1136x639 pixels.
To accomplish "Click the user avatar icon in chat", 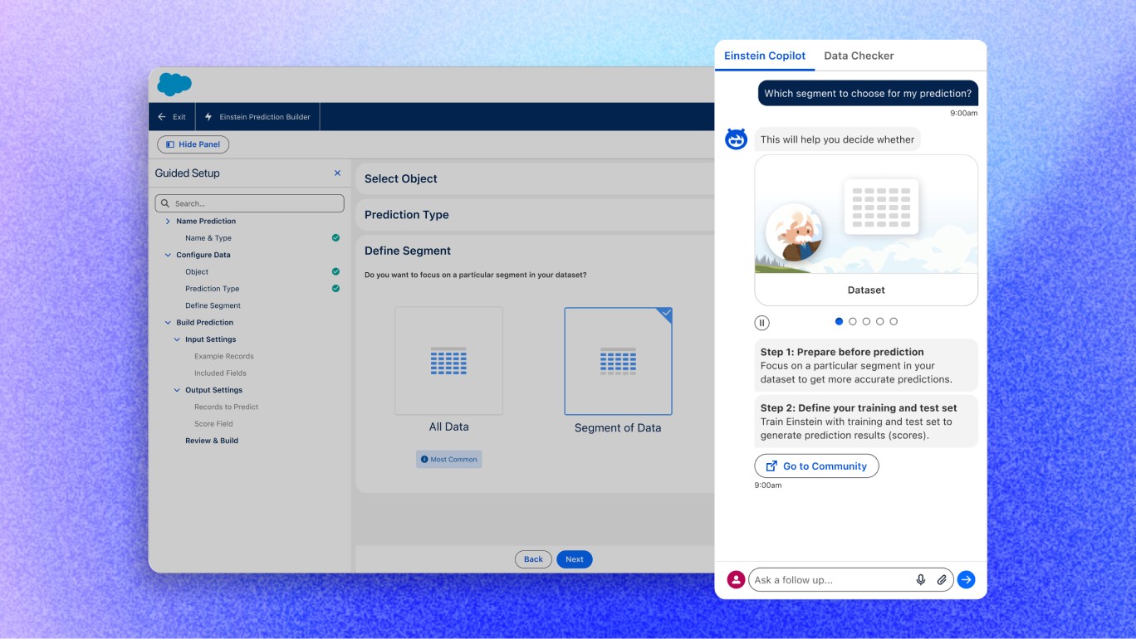I will [x=736, y=579].
